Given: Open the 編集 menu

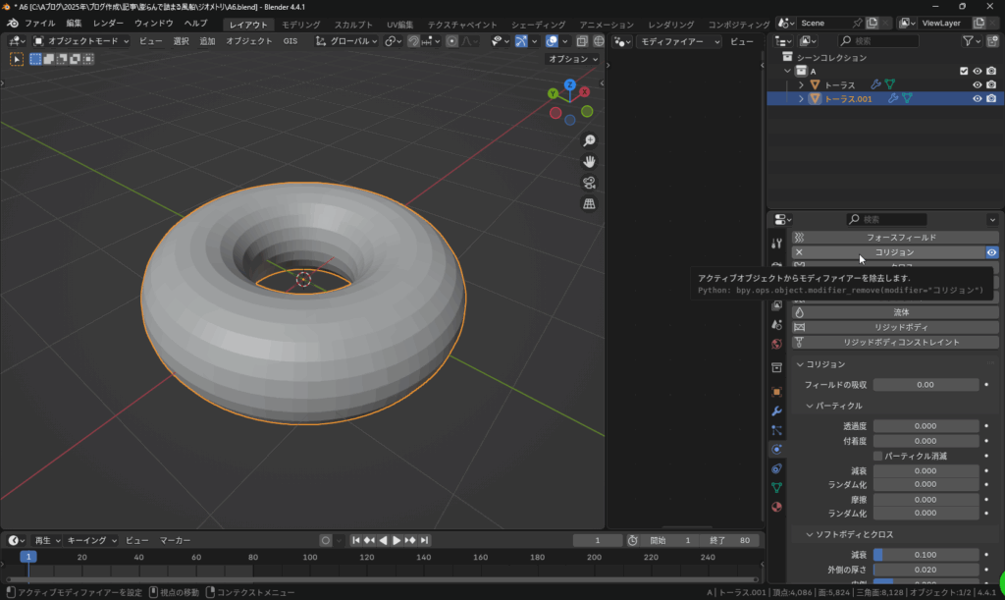Looking at the screenshot, I should [x=74, y=24].
